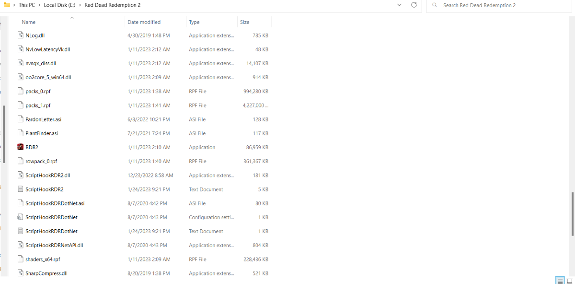
Task: Click the file list vertical scrollbar
Action: [x=572, y=214]
